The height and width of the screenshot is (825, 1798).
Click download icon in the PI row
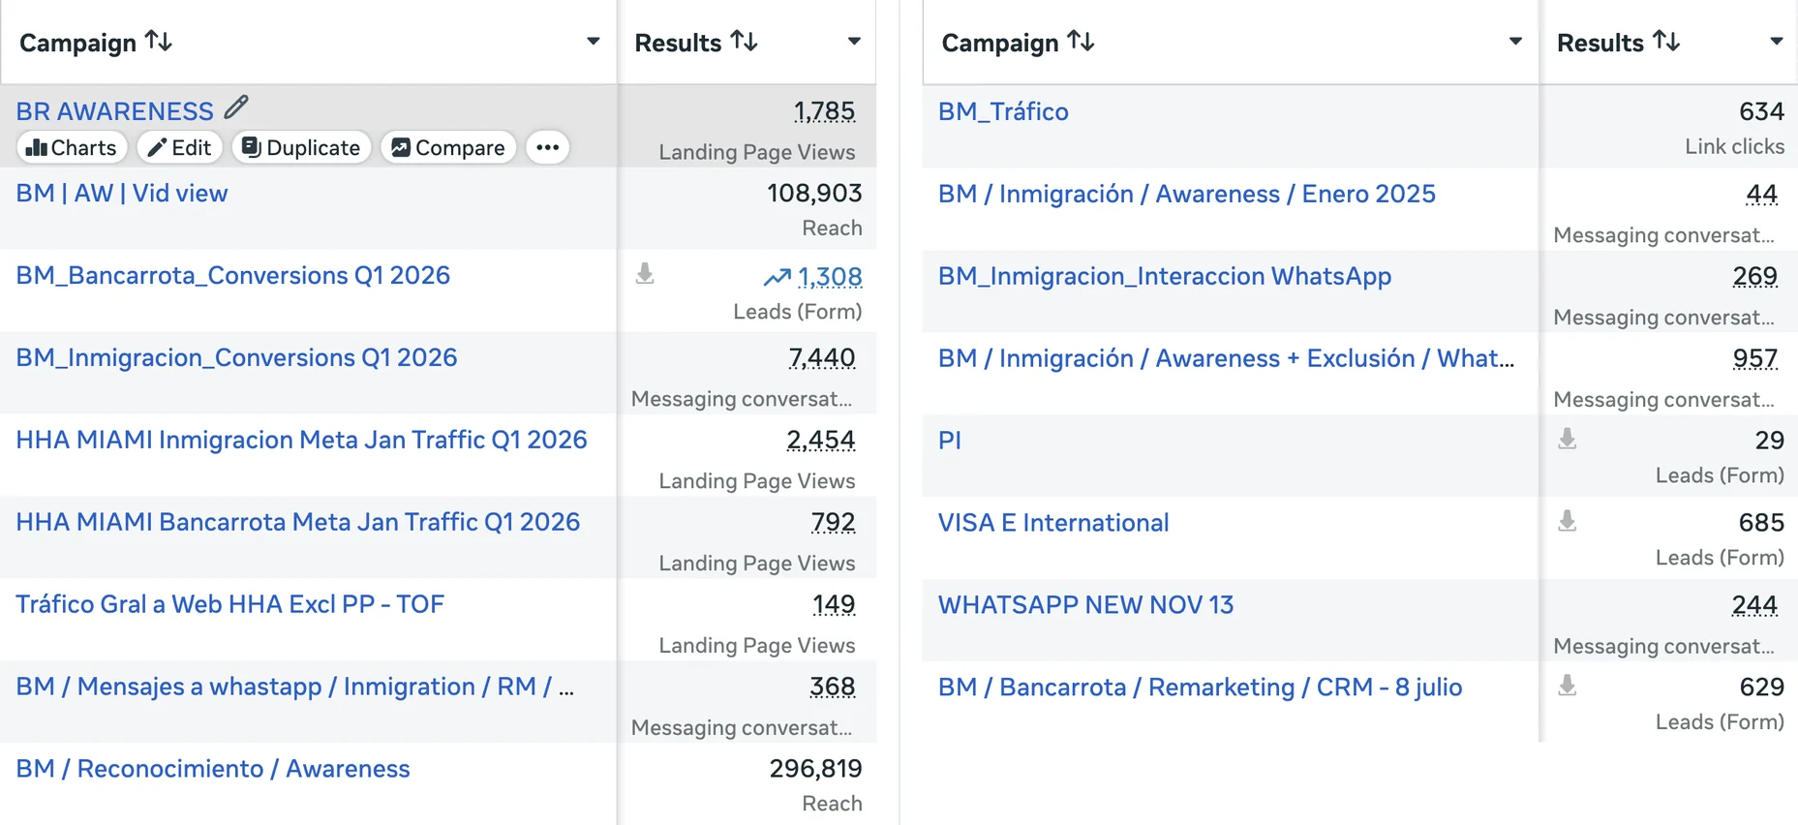(x=1568, y=439)
